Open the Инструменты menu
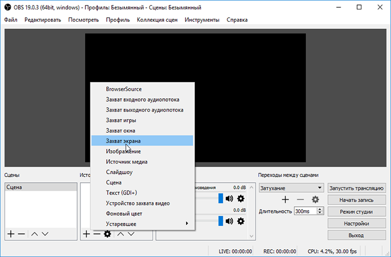391x257 pixels. 202,20
